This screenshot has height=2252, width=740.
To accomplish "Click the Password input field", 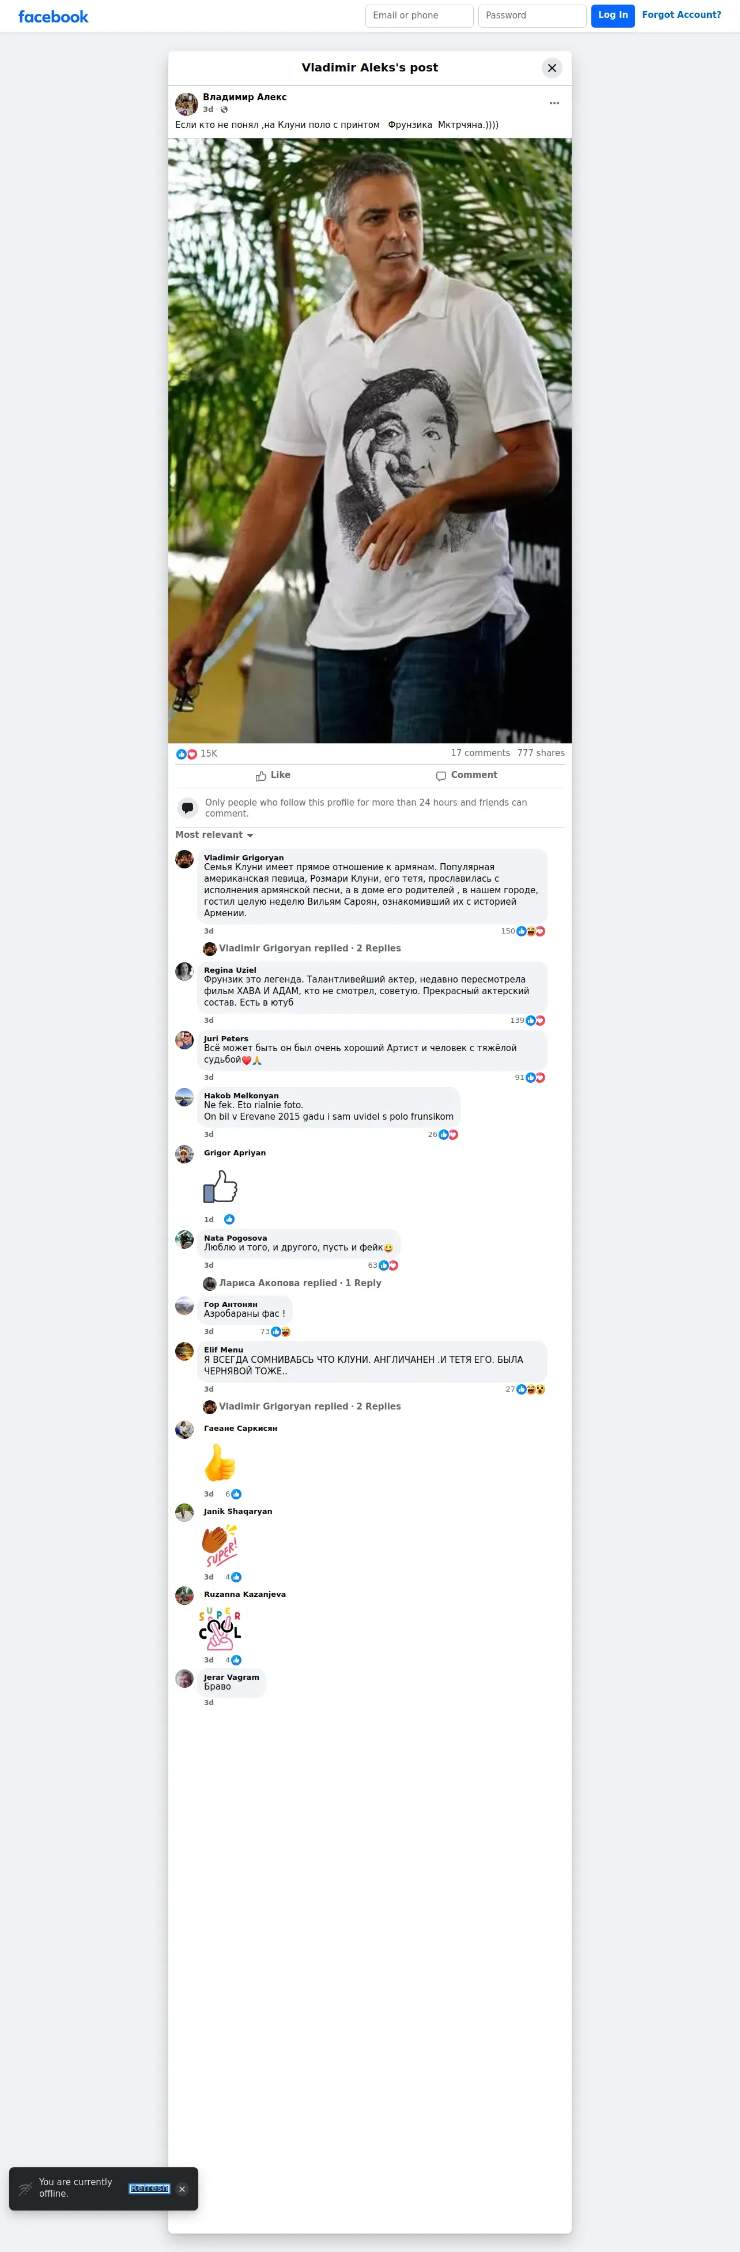I will [x=532, y=16].
